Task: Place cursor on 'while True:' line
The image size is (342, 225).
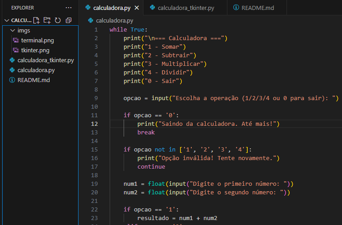Action: click(x=129, y=30)
